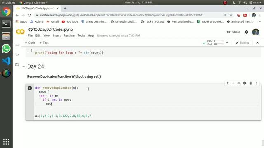The image size is (264, 148).
Task: Click notebook title 100DaysOfCode.ipynb
Action: coord(53,30)
